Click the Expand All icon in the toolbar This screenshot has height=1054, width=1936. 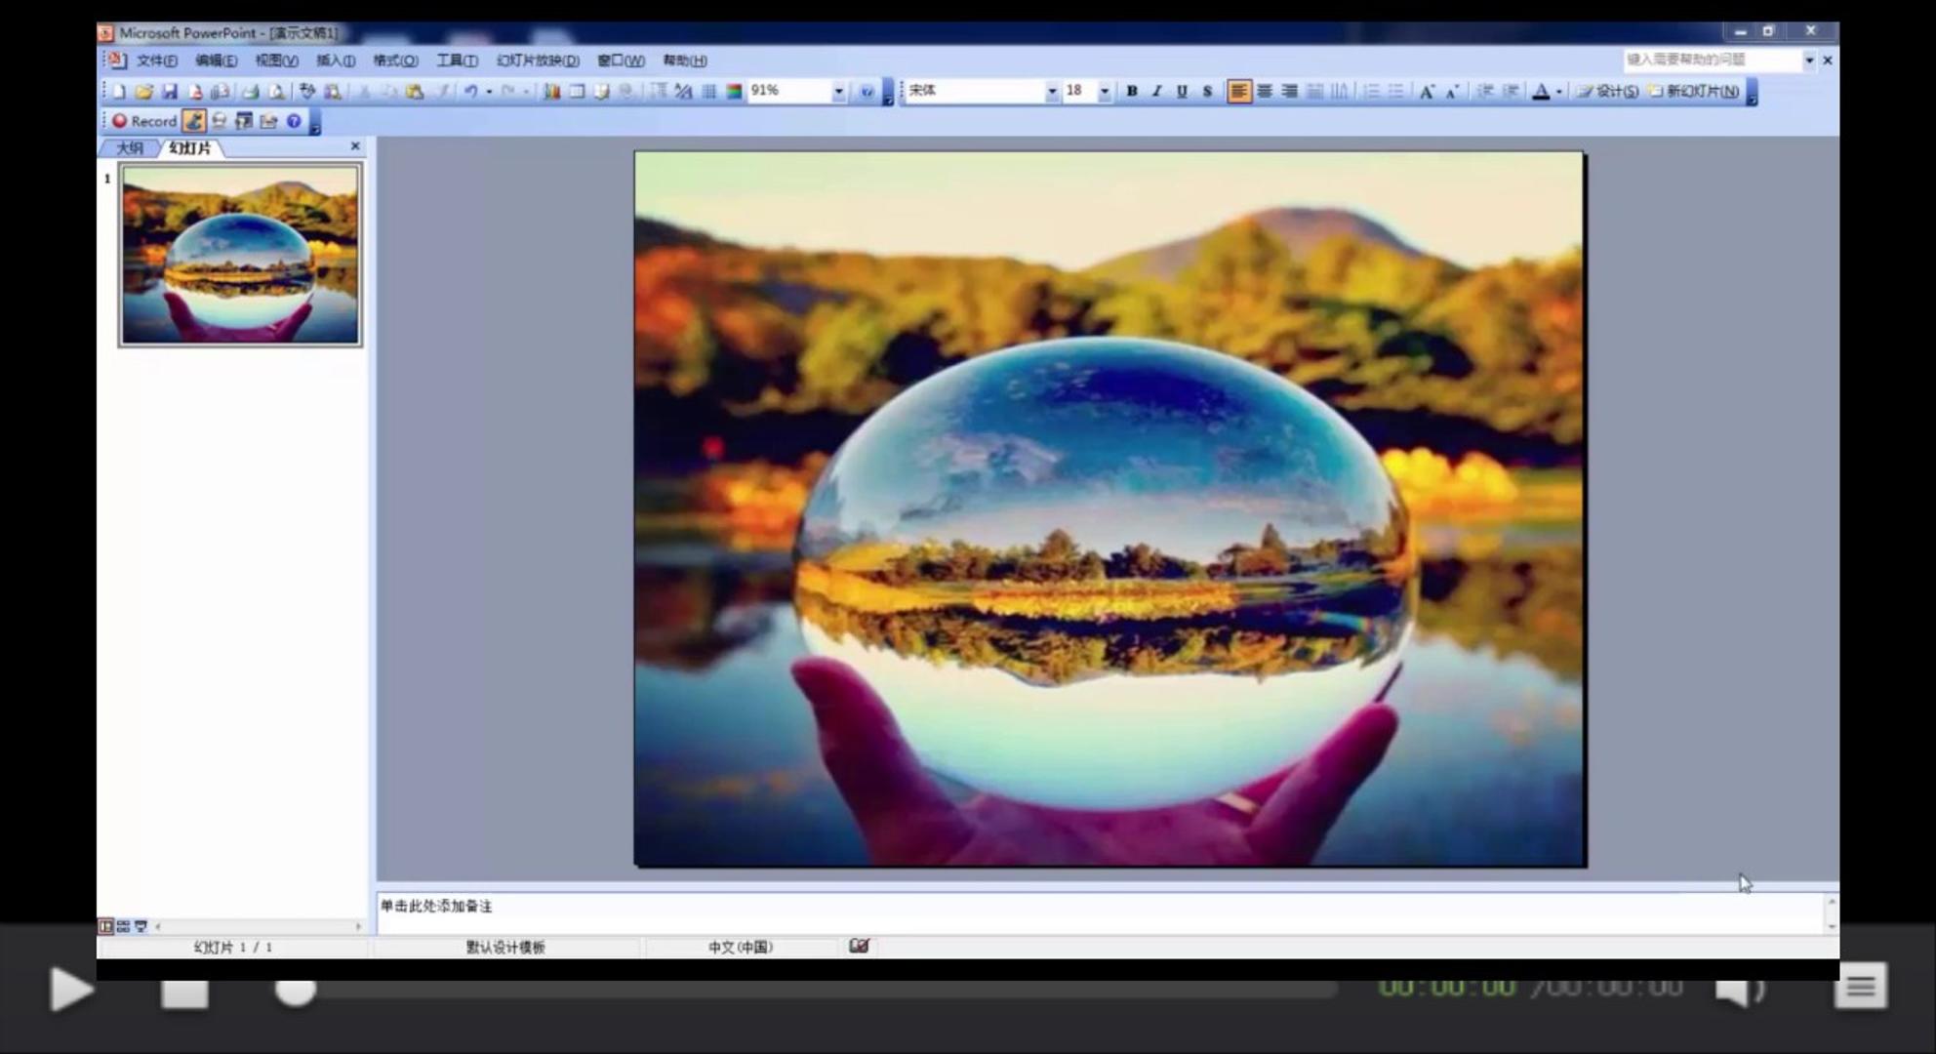pyautogui.click(x=659, y=91)
